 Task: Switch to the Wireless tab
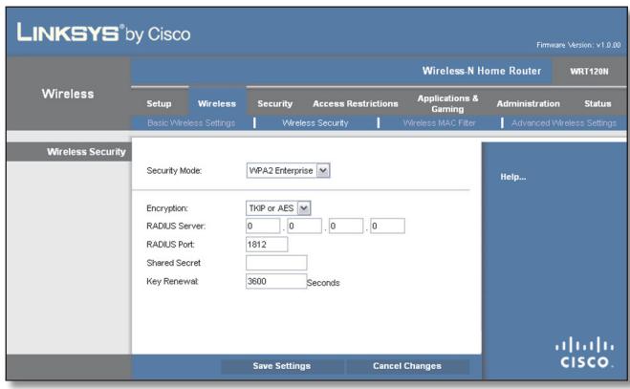click(217, 103)
